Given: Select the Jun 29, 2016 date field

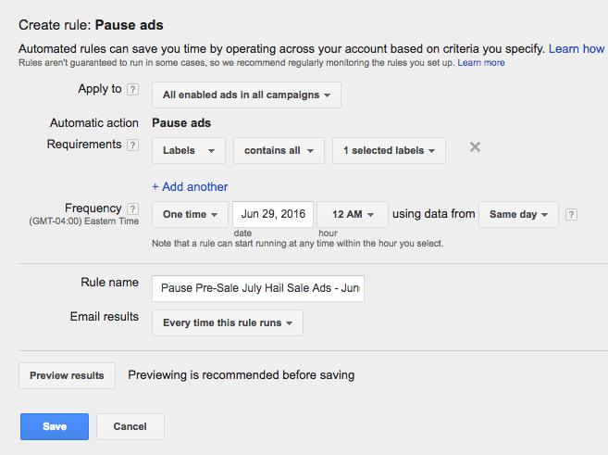Looking at the screenshot, I should (x=273, y=214).
